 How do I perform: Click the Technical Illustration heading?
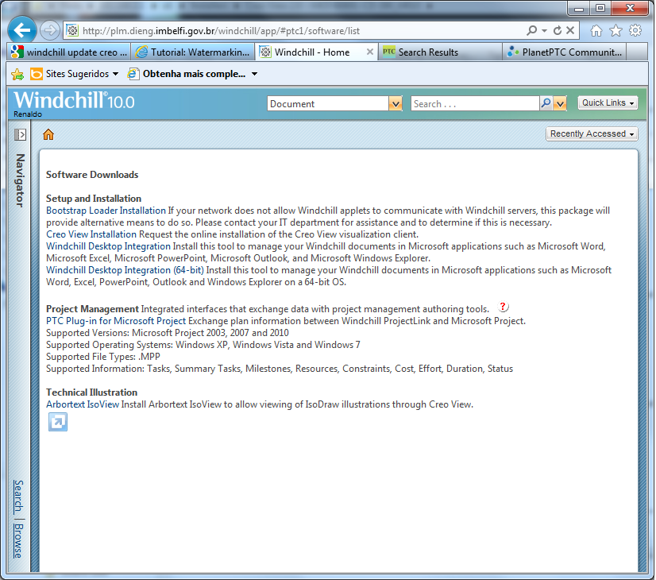91,392
